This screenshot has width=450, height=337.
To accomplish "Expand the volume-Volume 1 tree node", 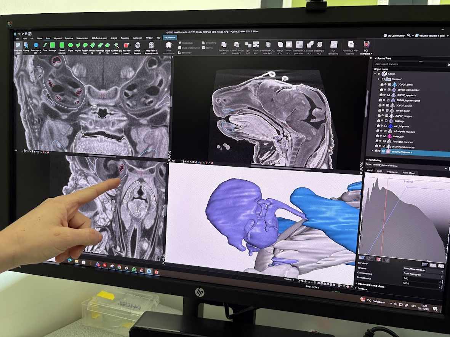I will coord(372,151).
